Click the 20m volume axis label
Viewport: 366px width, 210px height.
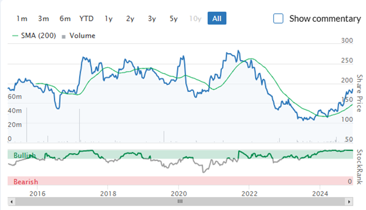tap(15, 125)
